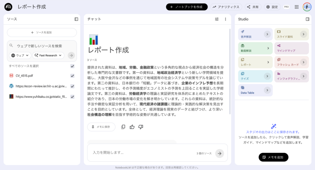Expand レポート options chevron
This screenshot has width=315, height=170.
(x=268, y=62)
